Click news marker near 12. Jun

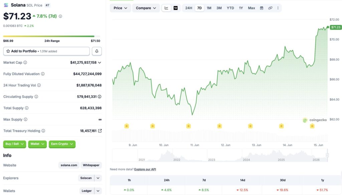point(219,126)
